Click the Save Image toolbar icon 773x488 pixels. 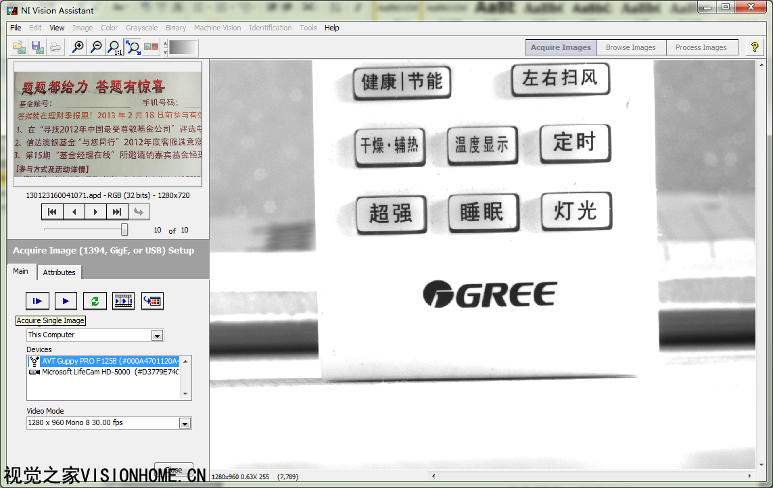coord(37,47)
